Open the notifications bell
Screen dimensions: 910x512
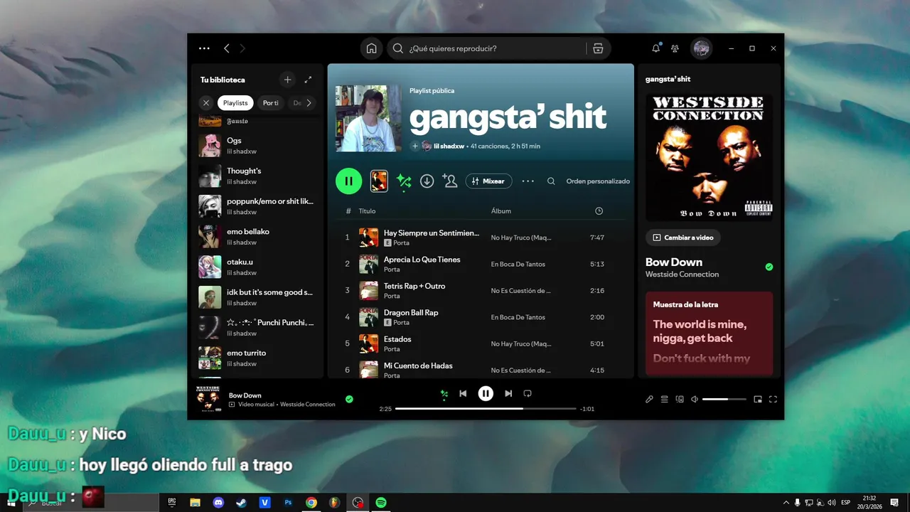click(x=655, y=48)
